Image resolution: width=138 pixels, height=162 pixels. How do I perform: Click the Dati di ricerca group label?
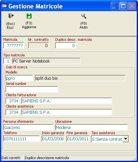(17, 67)
